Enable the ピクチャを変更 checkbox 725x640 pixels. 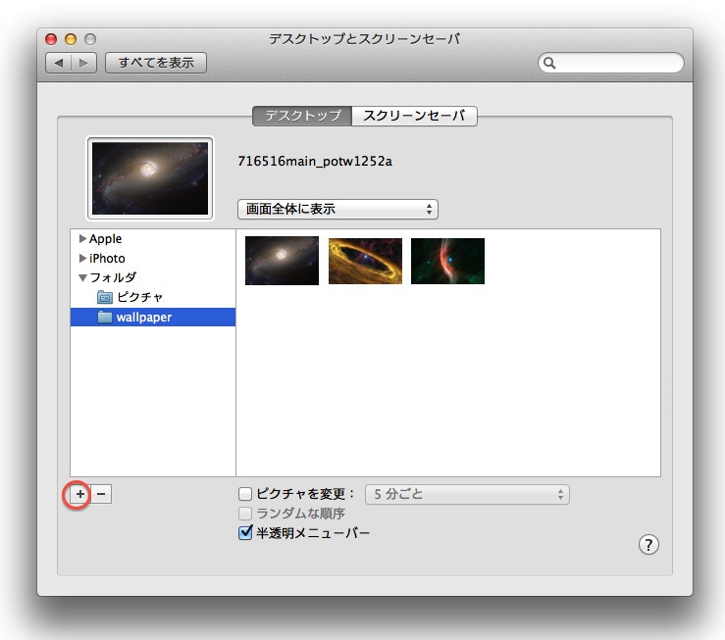(246, 495)
